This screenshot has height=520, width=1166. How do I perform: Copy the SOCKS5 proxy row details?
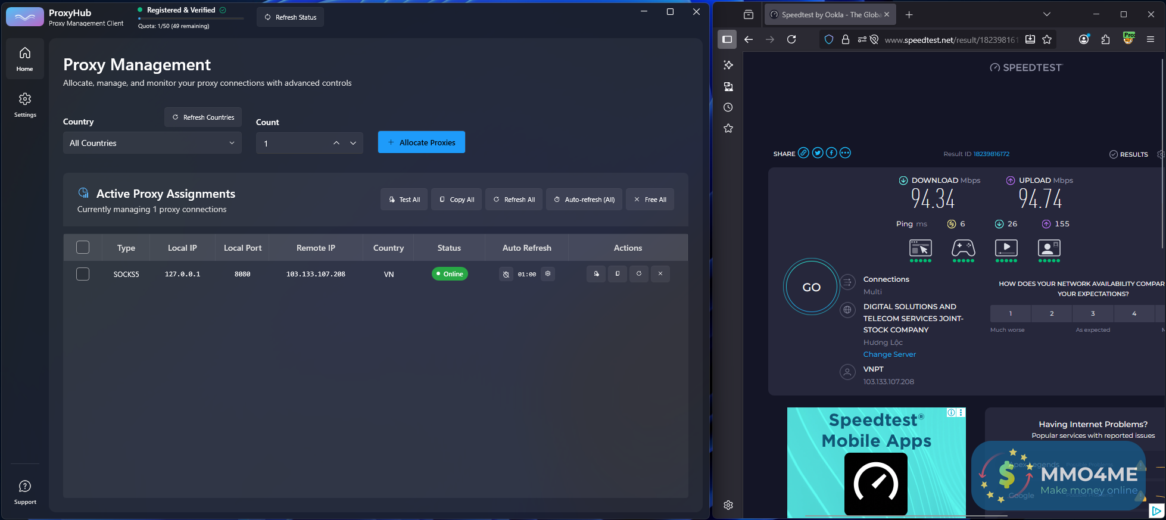[618, 274]
